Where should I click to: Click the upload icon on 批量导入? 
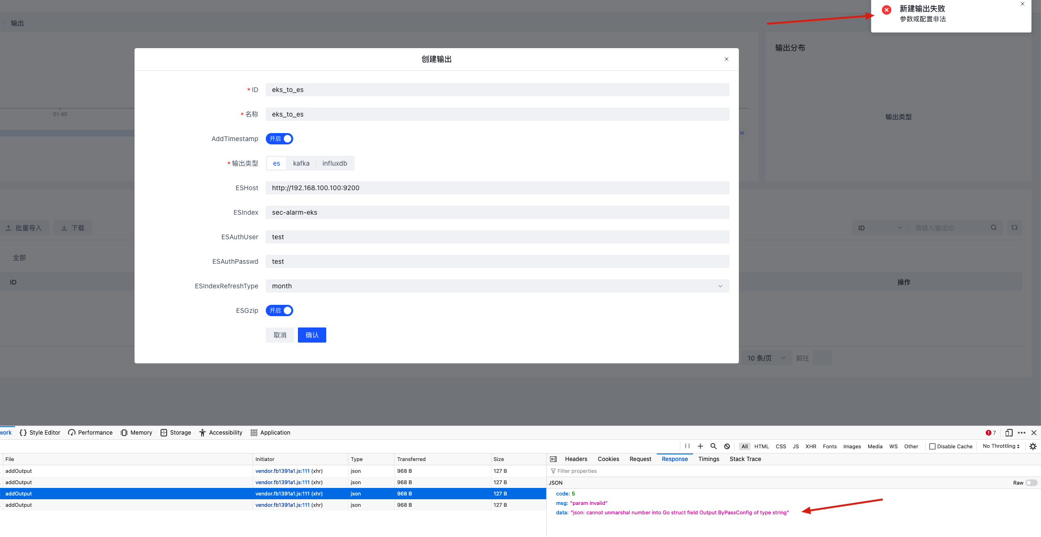click(8, 228)
